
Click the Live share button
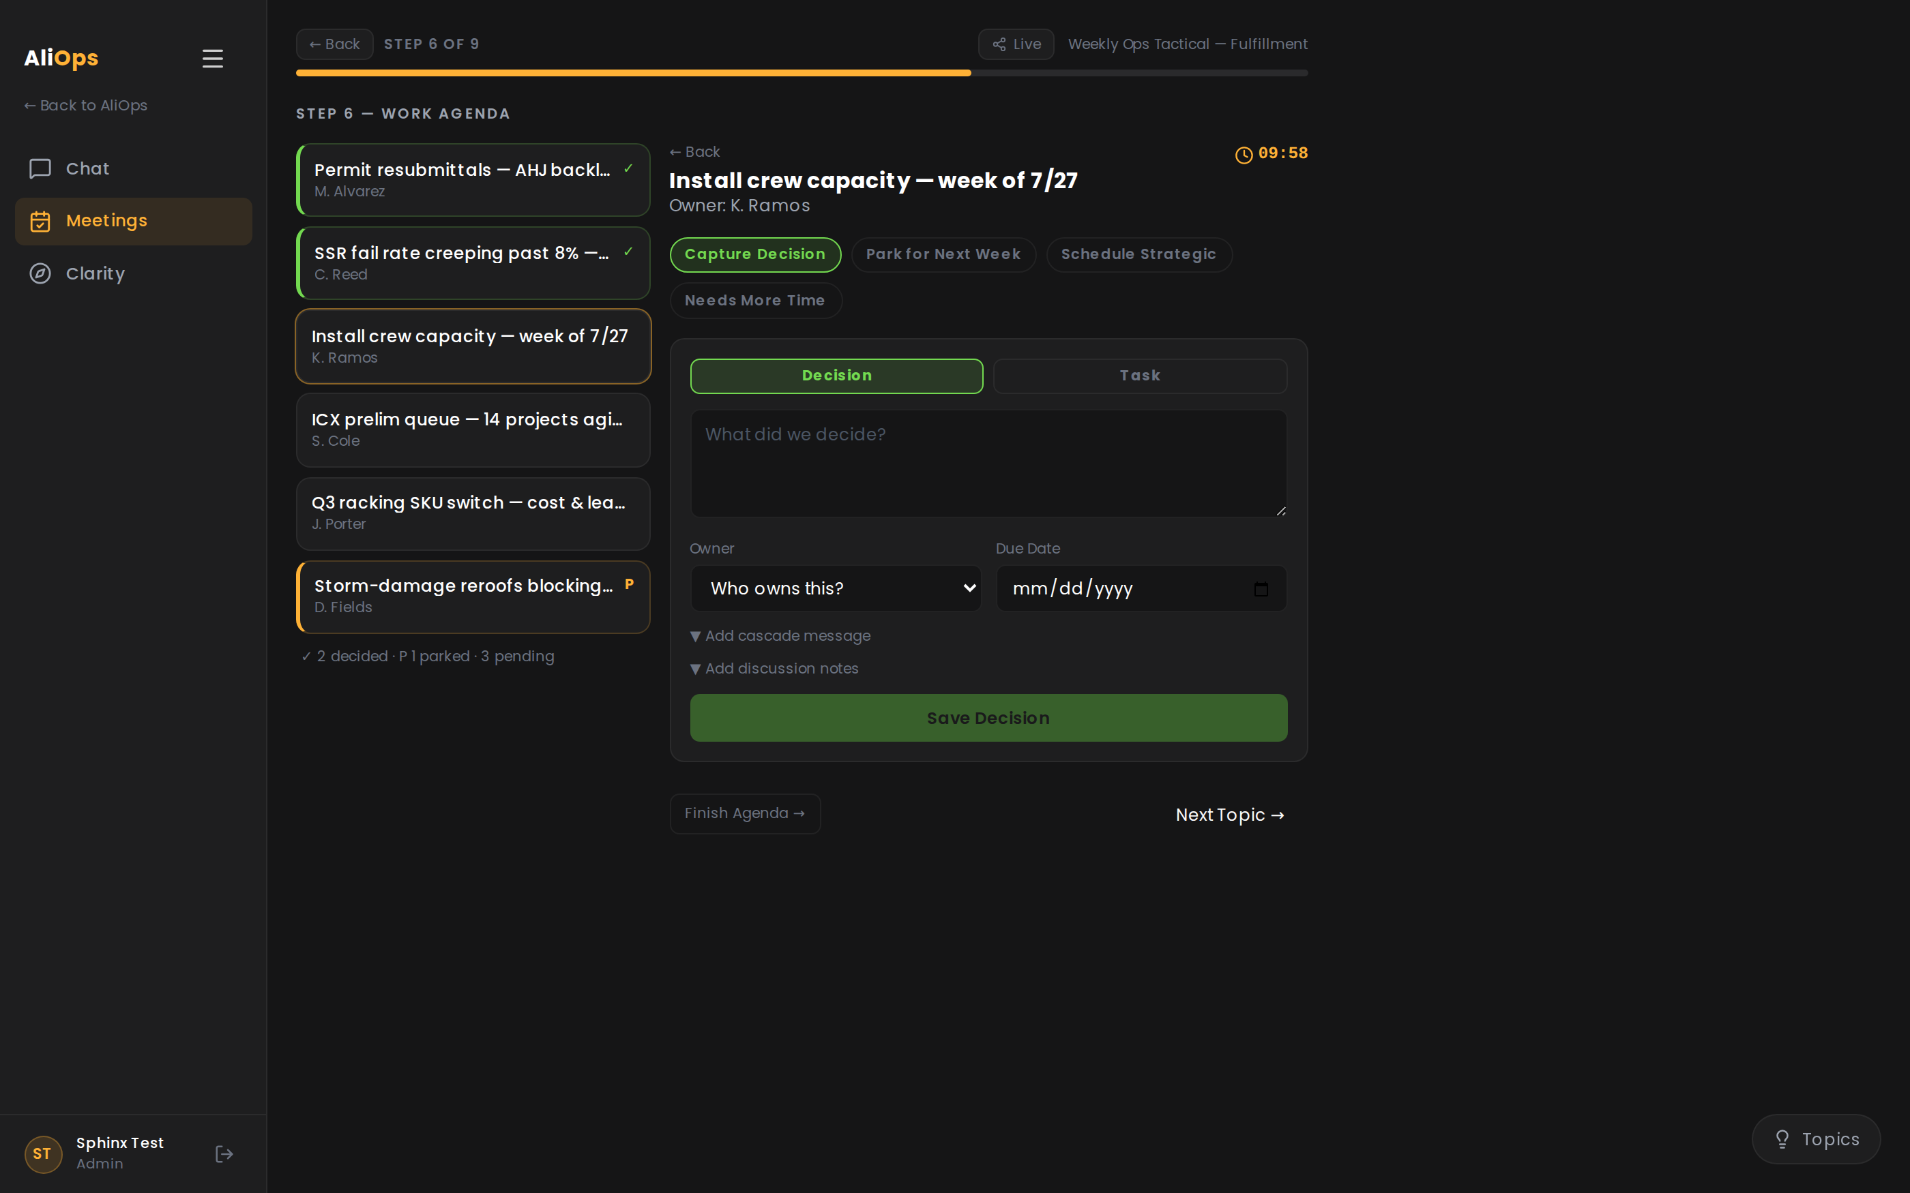pyautogui.click(x=1016, y=44)
